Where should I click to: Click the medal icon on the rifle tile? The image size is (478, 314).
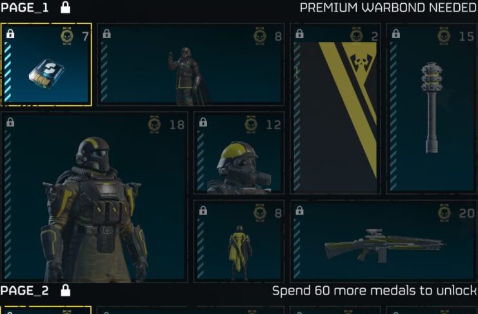click(444, 213)
